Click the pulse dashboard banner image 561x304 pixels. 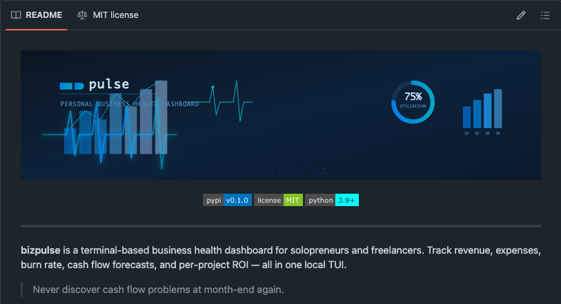281,115
